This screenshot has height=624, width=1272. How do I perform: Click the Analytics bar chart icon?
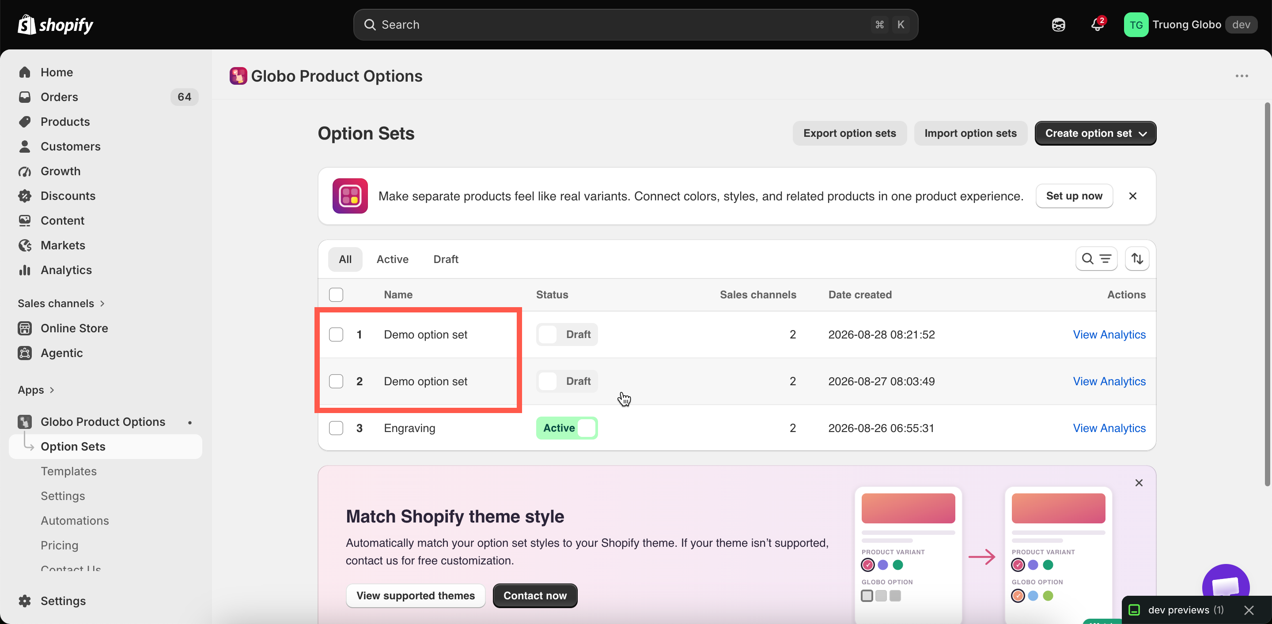(x=25, y=270)
